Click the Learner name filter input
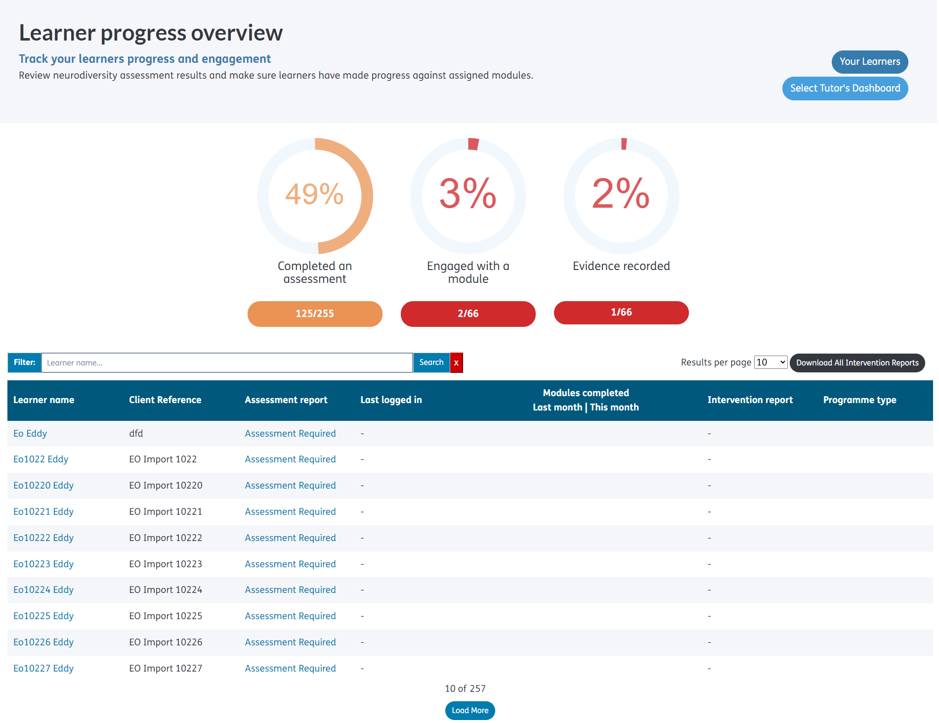Screen dimensions: 939x723 click(x=227, y=362)
